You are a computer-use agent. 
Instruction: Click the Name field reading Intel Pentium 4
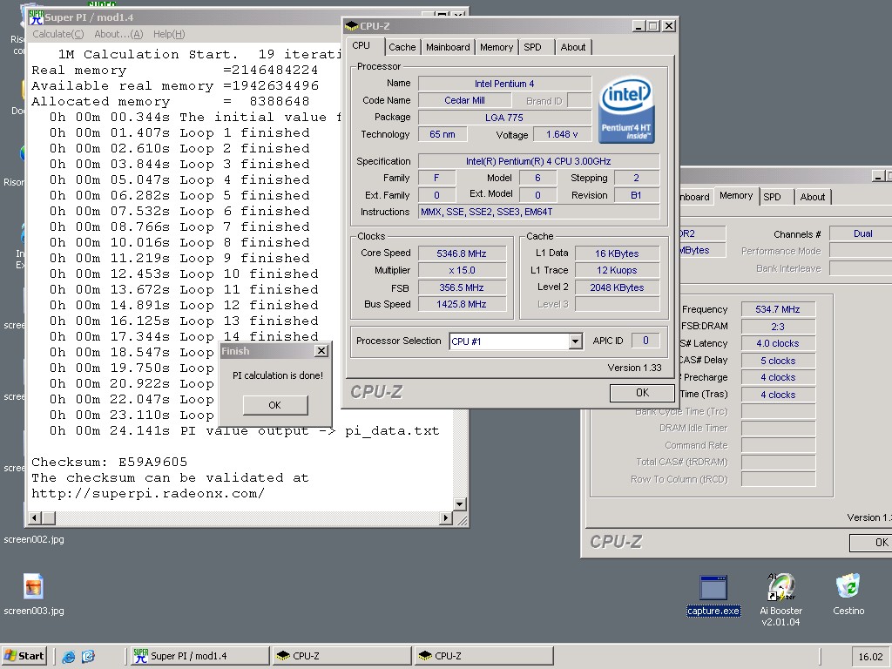[504, 84]
